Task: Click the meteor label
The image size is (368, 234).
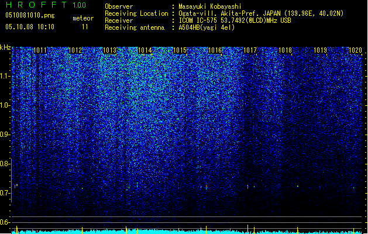Action: [83, 18]
